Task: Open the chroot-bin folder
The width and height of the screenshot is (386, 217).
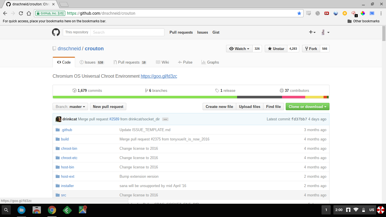Action: [69, 148]
